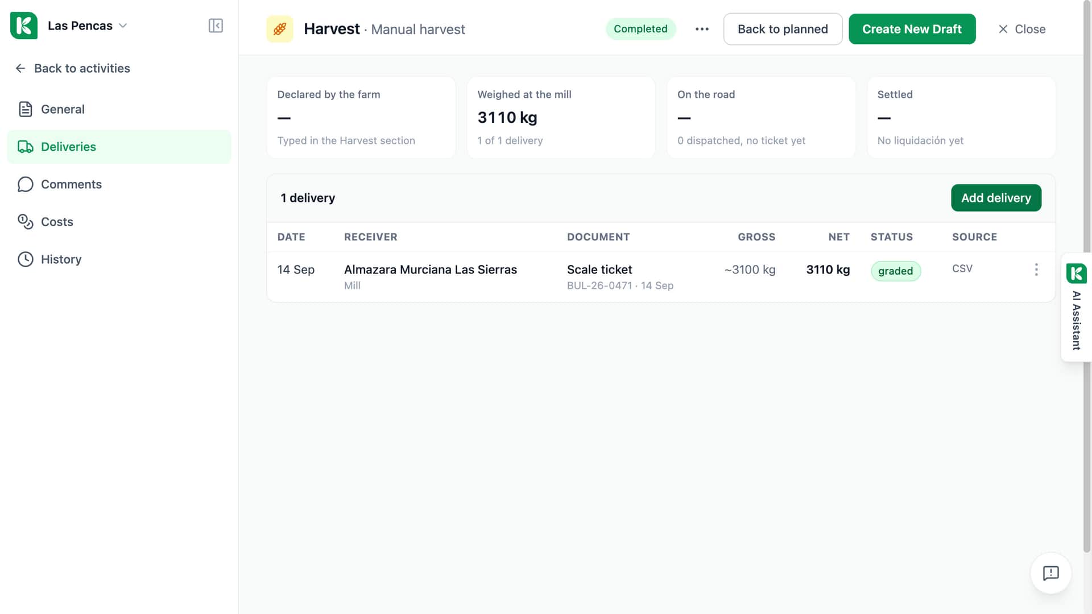The width and height of the screenshot is (1092, 614).
Task: Open the General section
Action: coord(119,109)
